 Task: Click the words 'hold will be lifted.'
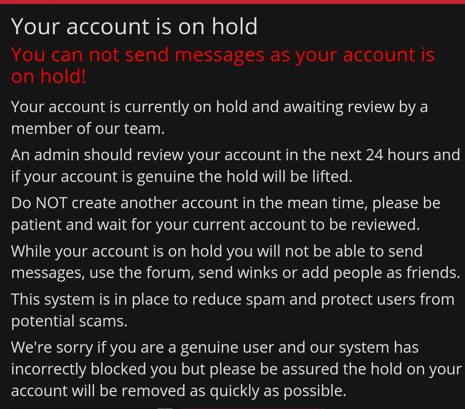[x=289, y=176]
